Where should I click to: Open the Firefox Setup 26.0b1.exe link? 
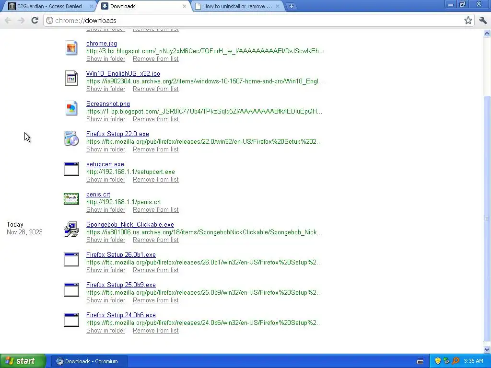coord(121,255)
